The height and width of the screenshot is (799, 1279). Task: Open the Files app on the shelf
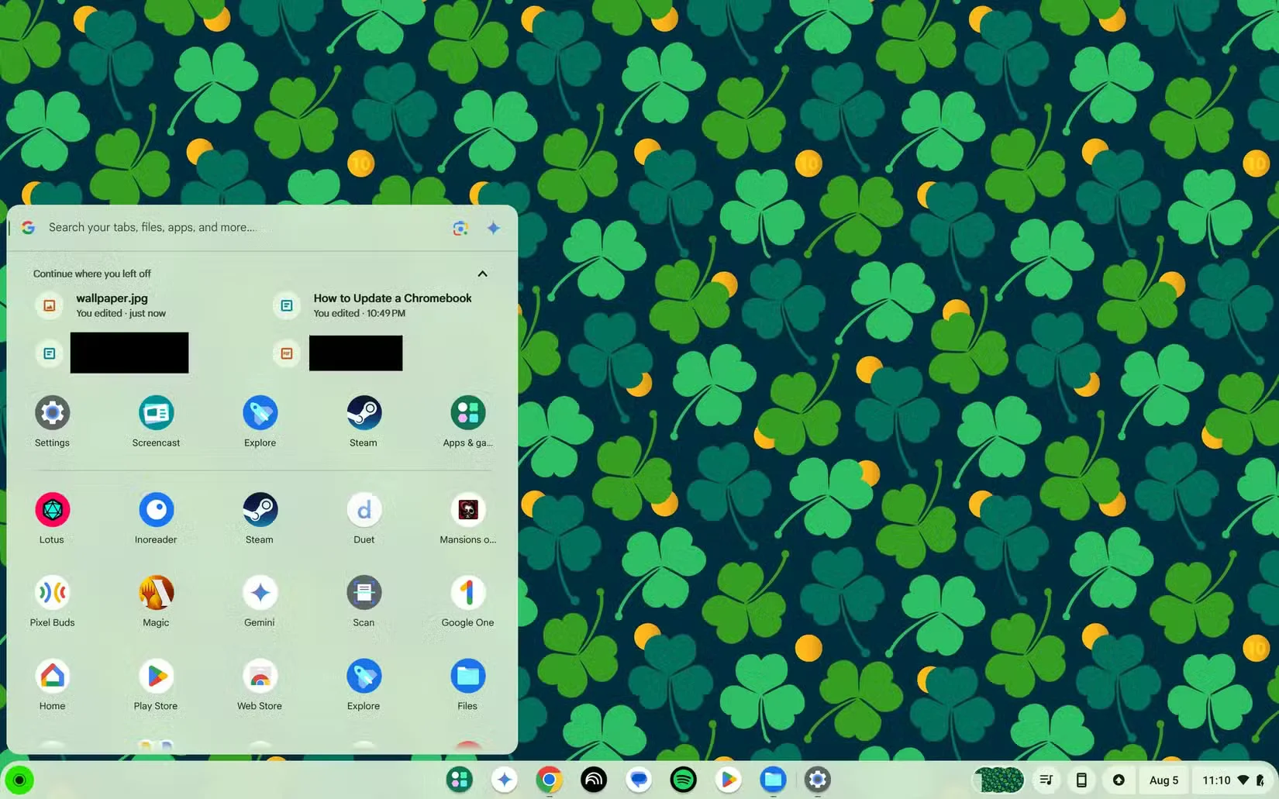[773, 780]
